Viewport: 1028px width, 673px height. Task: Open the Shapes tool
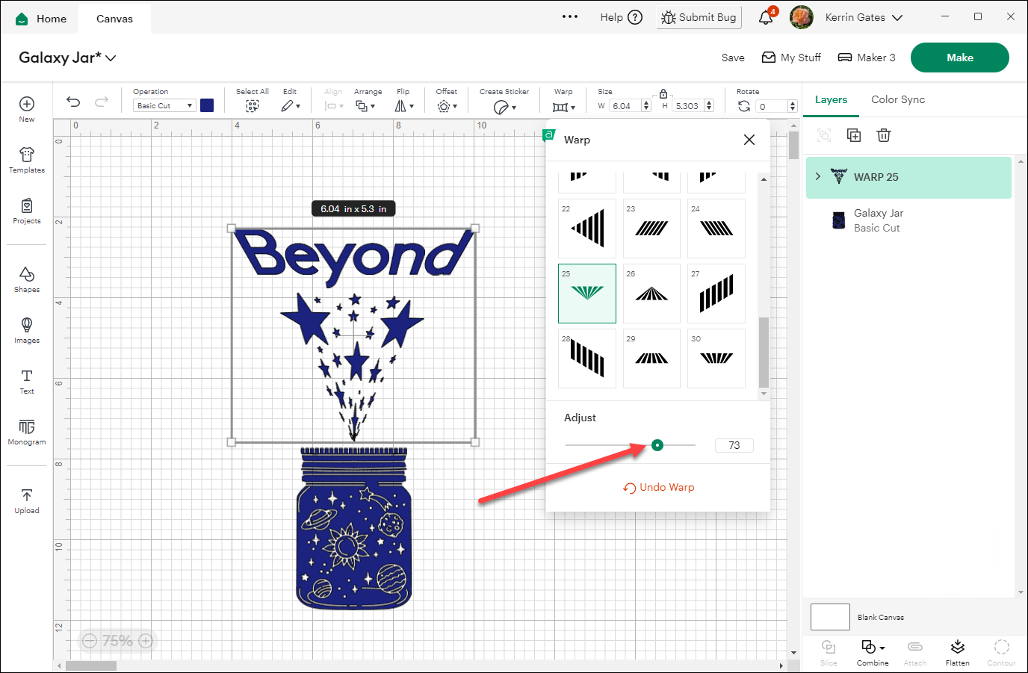pos(27,279)
